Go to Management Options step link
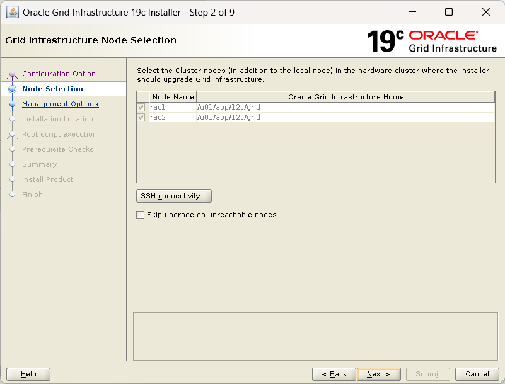Viewport: 505px width, 384px height. tap(61, 104)
